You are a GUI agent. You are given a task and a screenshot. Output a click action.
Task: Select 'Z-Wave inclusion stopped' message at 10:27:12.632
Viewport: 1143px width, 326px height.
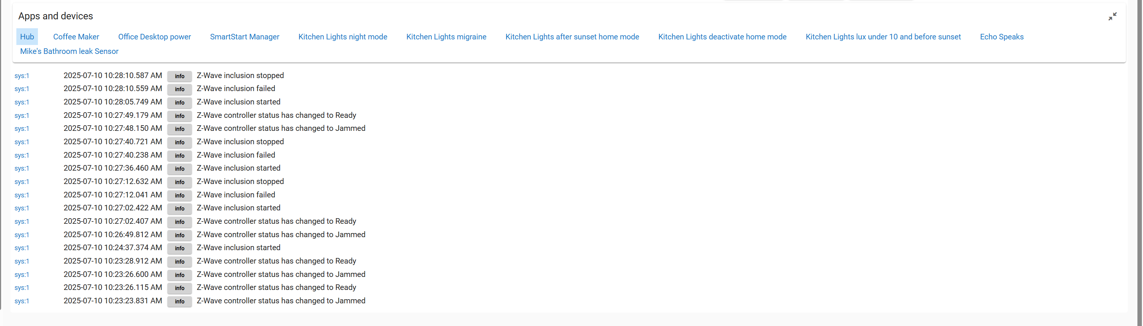(x=240, y=181)
